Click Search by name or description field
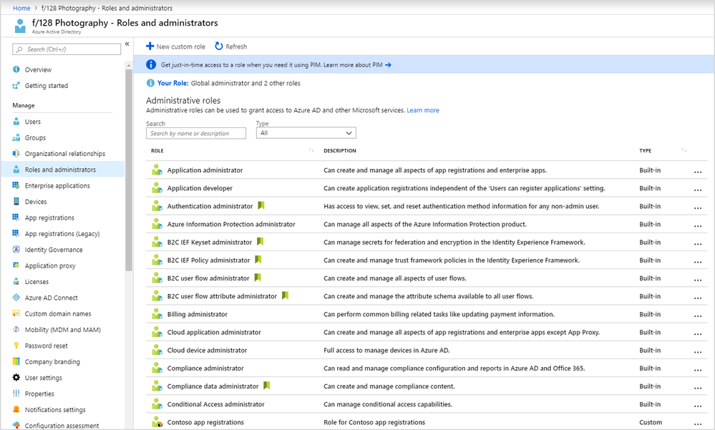The height and width of the screenshot is (430, 715). (195, 133)
